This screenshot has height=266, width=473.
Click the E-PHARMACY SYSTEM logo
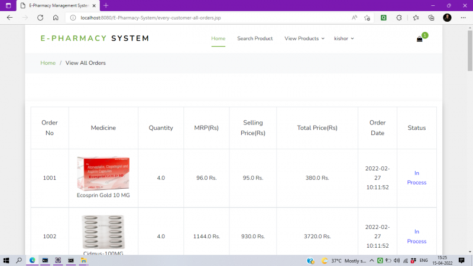pos(95,38)
